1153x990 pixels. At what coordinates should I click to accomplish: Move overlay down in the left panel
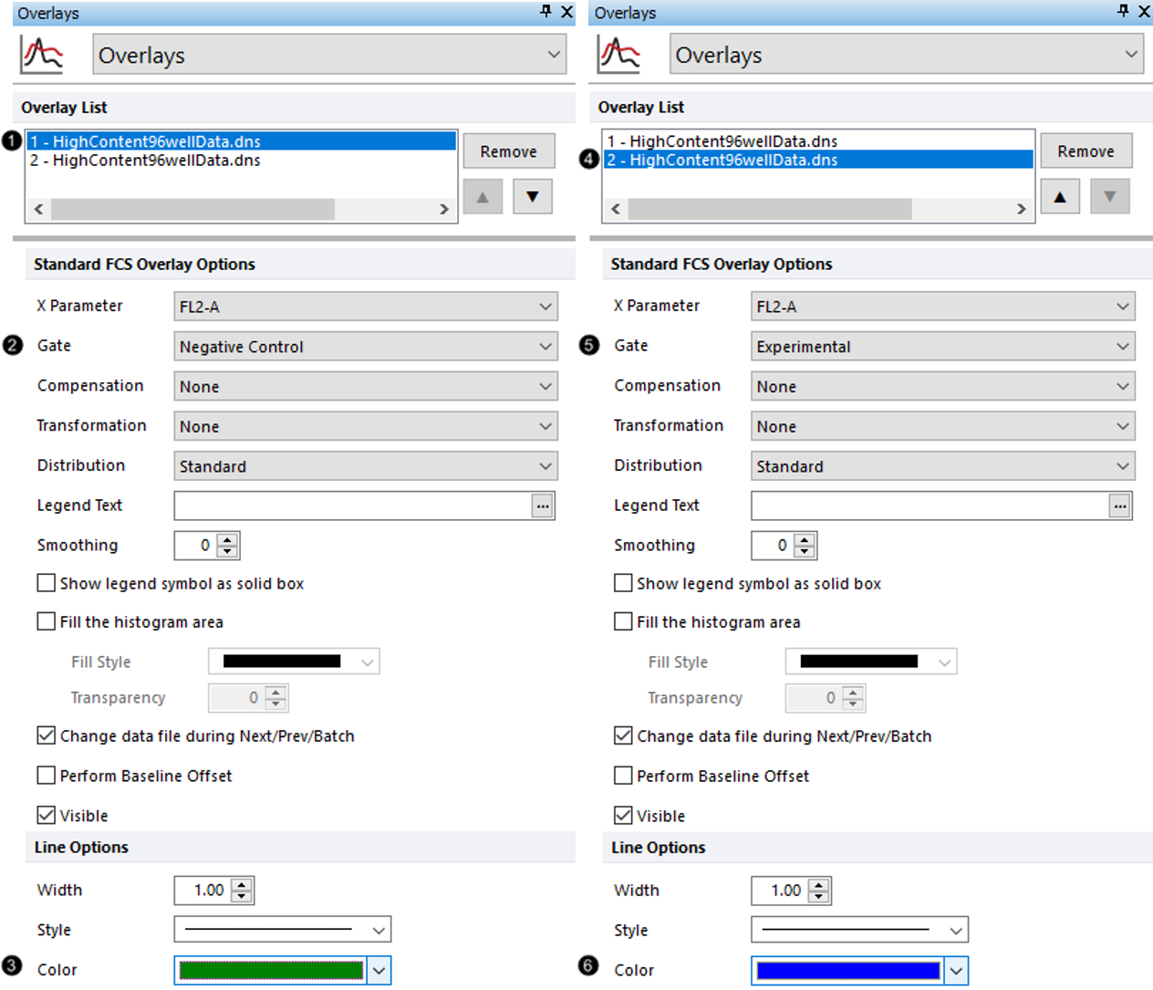click(x=533, y=196)
